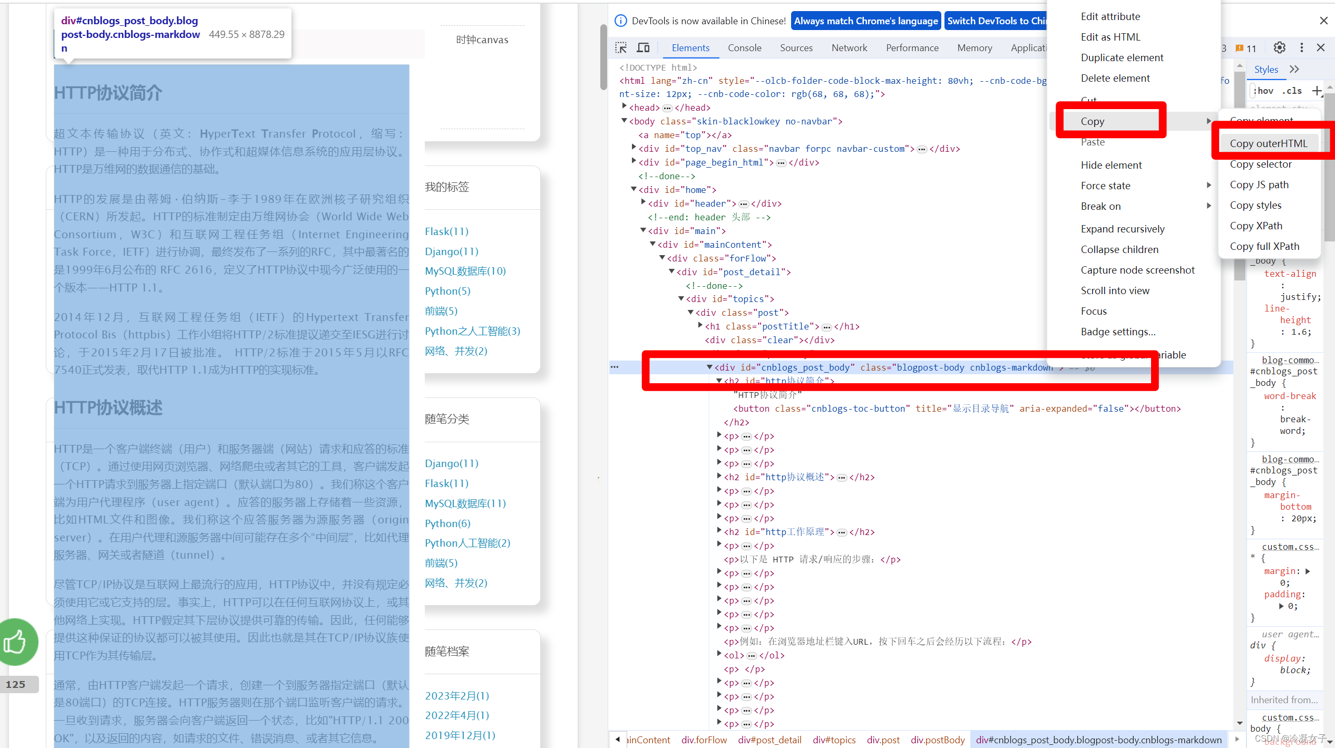Click the new style rule plus icon
Viewport: 1335px width, 748px height.
tap(1317, 91)
